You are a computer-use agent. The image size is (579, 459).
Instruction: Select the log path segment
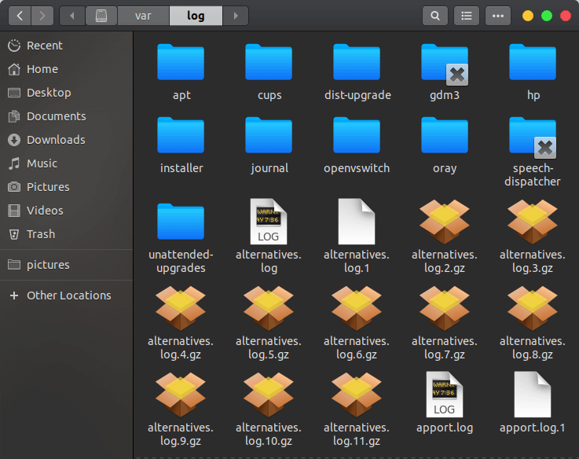(196, 16)
